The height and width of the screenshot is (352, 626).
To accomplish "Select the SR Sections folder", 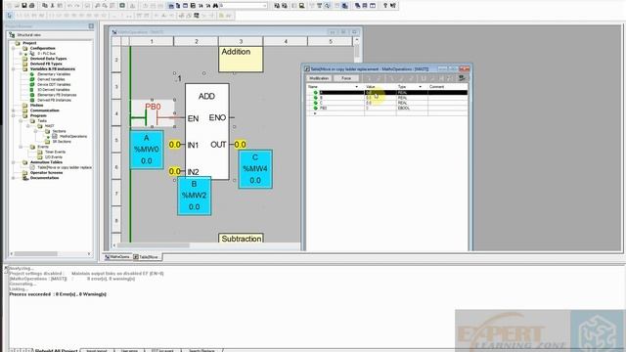I will click(62, 142).
